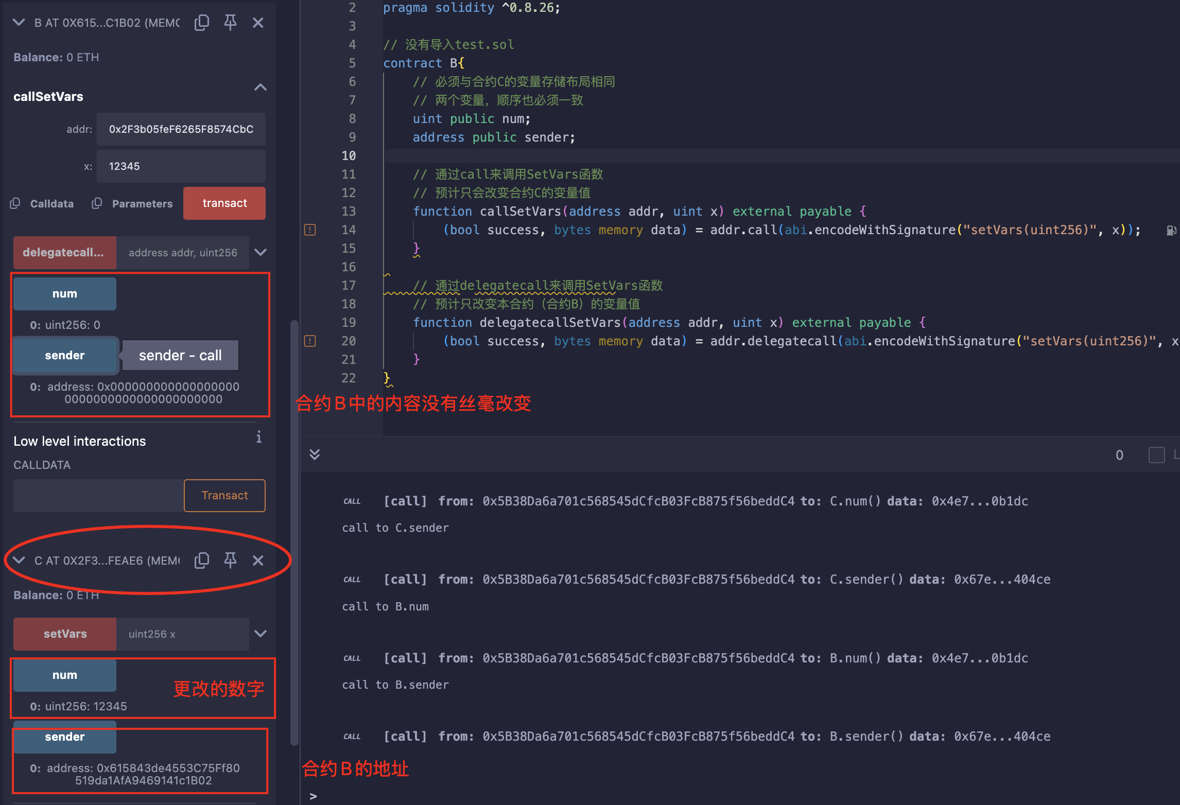
Task: Pin contract C instance
Action: coord(230,561)
